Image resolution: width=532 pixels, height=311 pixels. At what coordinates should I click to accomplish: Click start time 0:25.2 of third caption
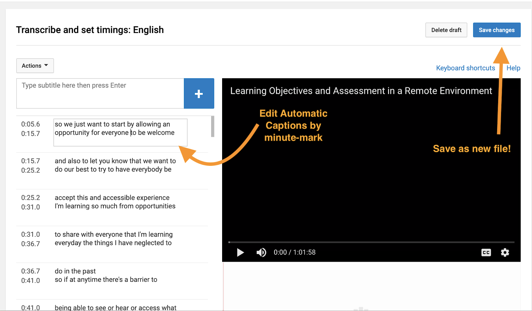tap(31, 197)
